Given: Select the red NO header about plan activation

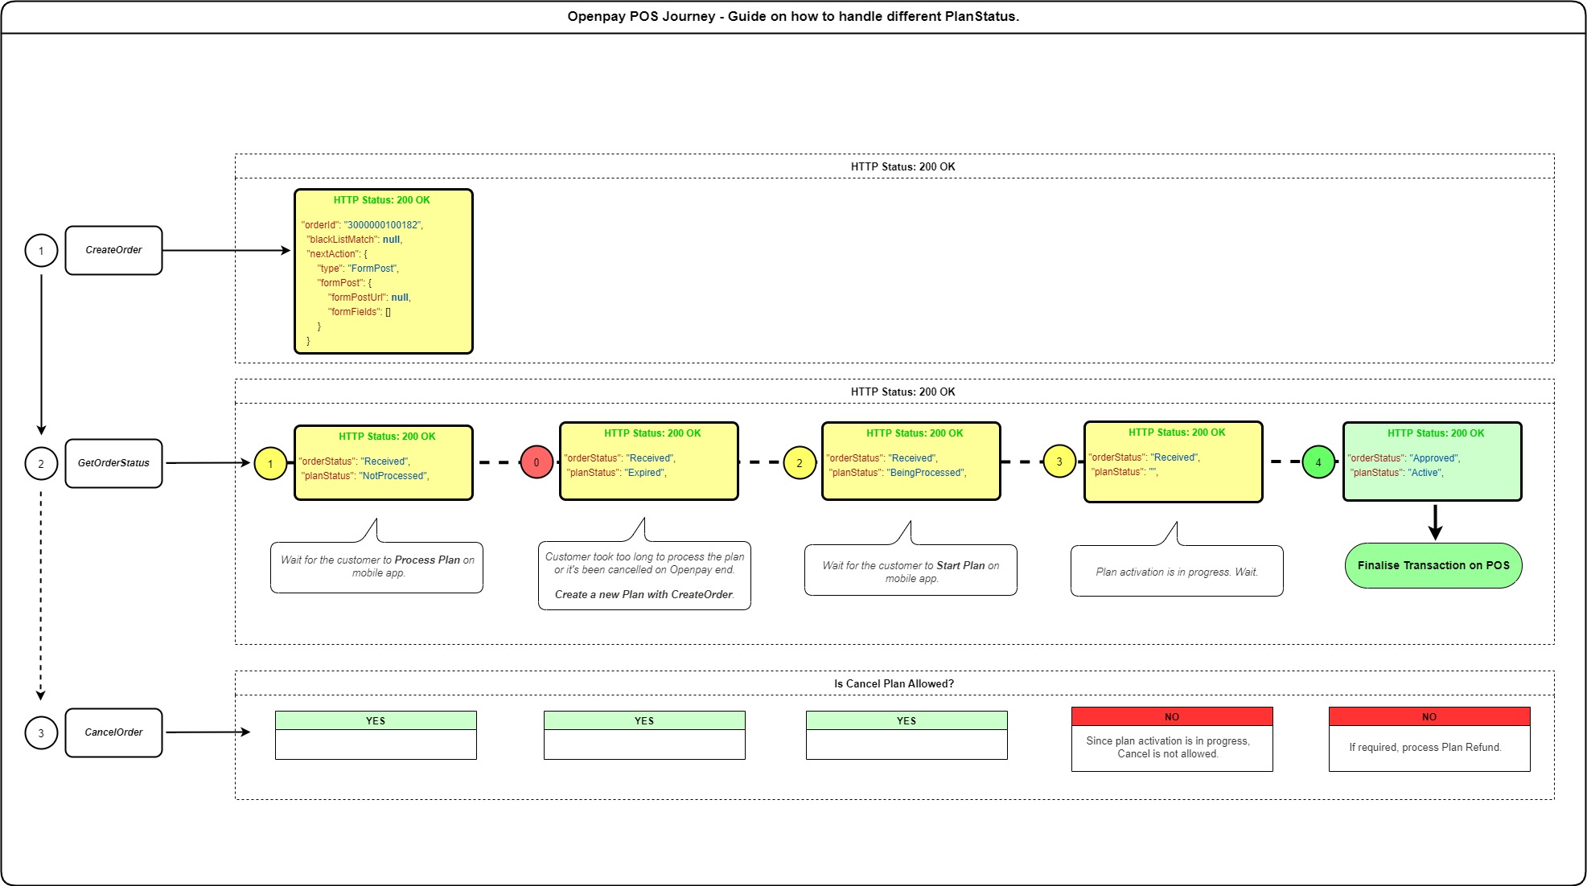Looking at the screenshot, I should click(x=1172, y=716).
